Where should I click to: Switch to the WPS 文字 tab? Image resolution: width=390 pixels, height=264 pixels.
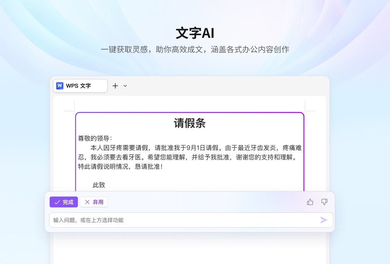[80, 86]
